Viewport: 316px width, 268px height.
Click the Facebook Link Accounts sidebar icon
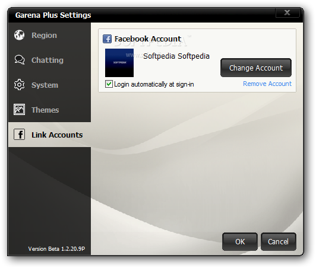tap(20, 135)
